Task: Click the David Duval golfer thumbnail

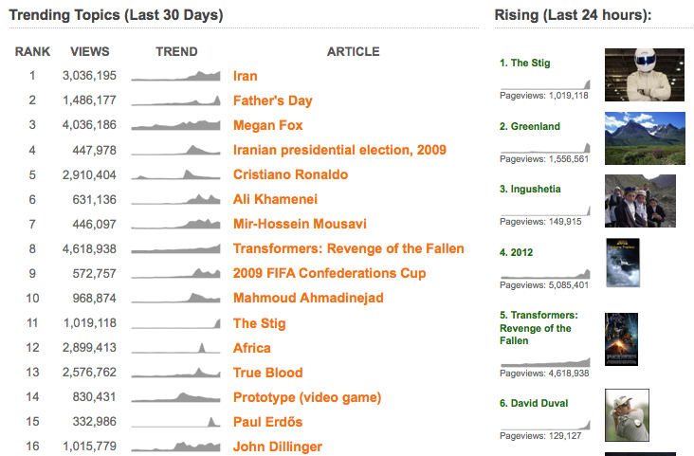Action: click(628, 415)
